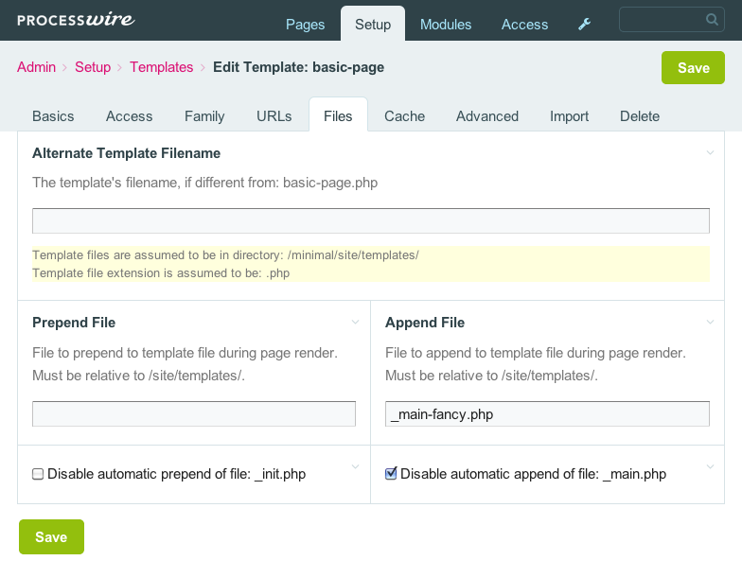Image resolution: width=742 pixels, height=578 pixels.
Task: Switch to the Import tab
Action: coord(570,116)
